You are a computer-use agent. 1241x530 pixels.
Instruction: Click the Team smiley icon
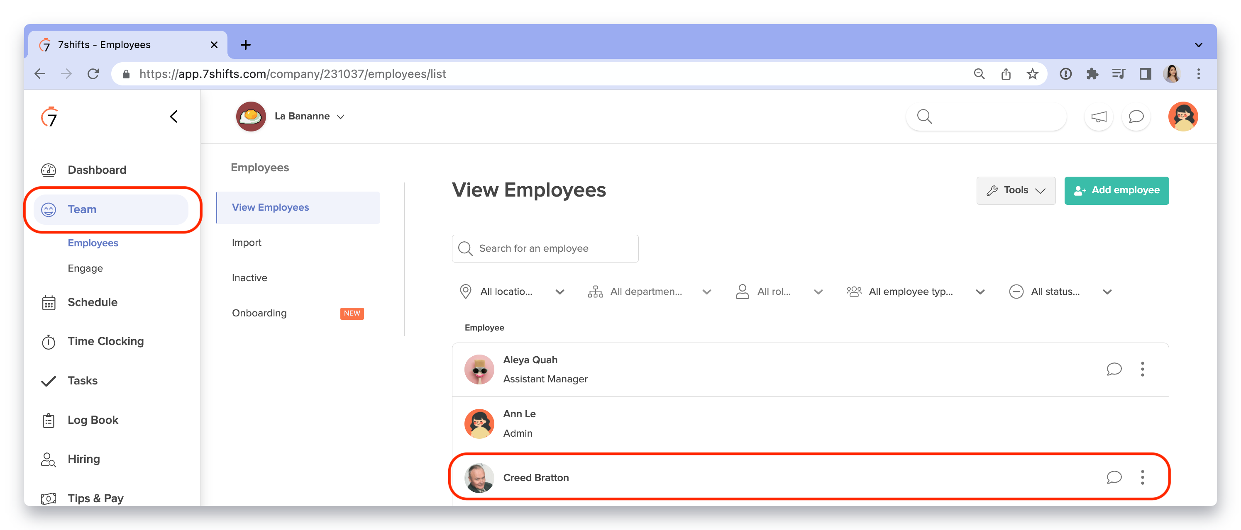(x=49, y=209)
